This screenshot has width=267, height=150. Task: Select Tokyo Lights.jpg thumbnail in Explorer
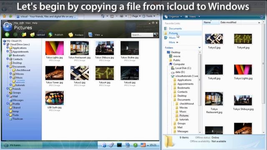pyautogui.click(x=243, y=70)
